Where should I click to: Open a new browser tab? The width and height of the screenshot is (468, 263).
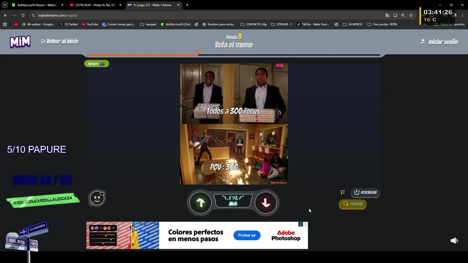click(187, 5)
